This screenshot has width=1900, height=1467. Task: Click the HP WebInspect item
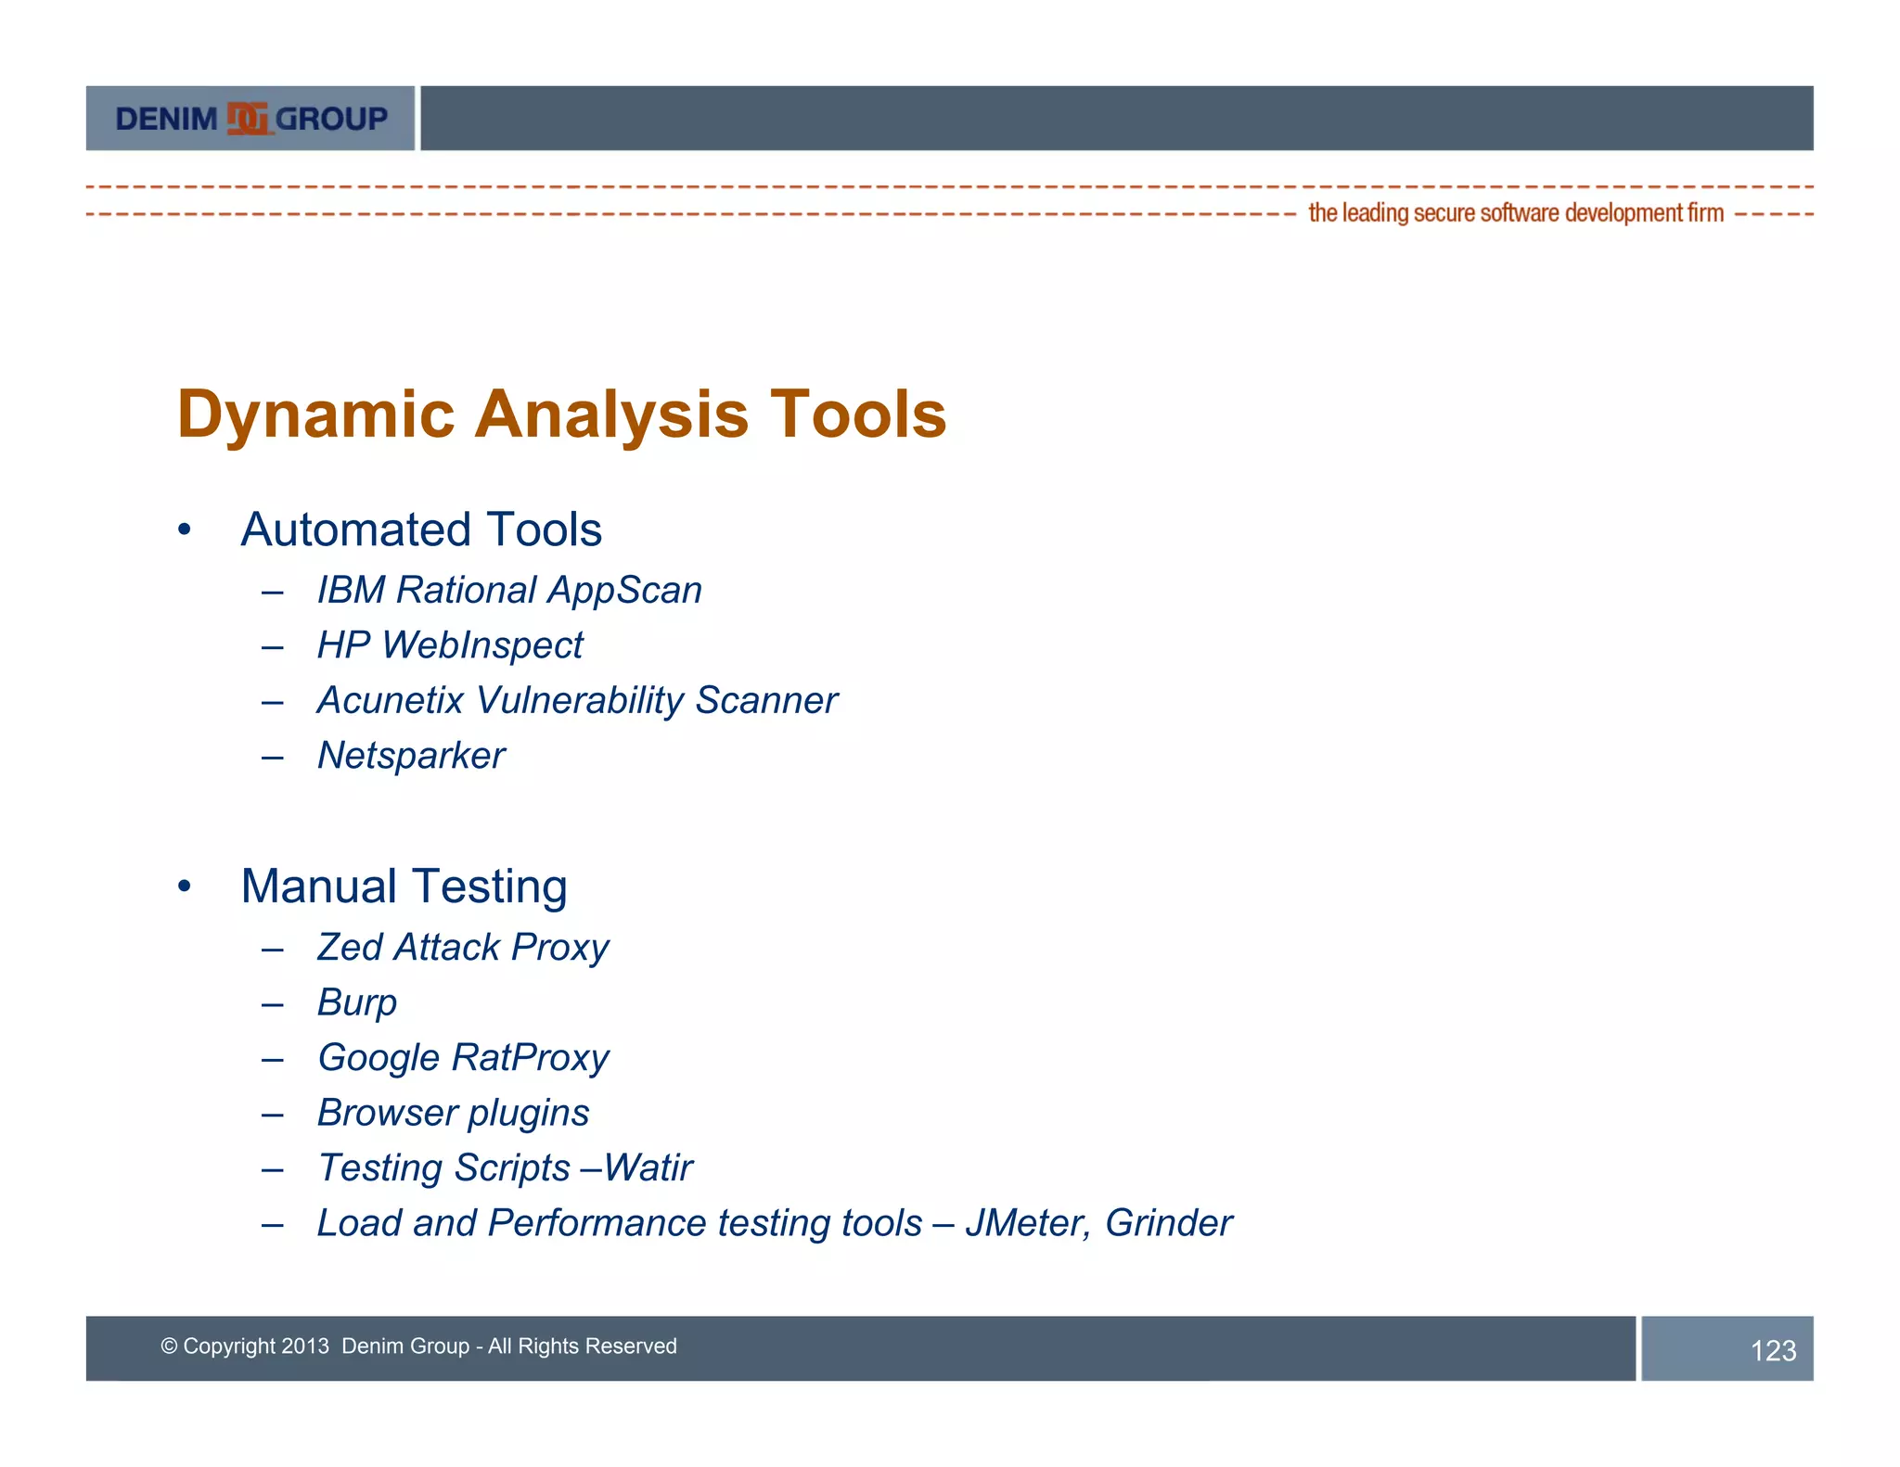coord(450,645)
